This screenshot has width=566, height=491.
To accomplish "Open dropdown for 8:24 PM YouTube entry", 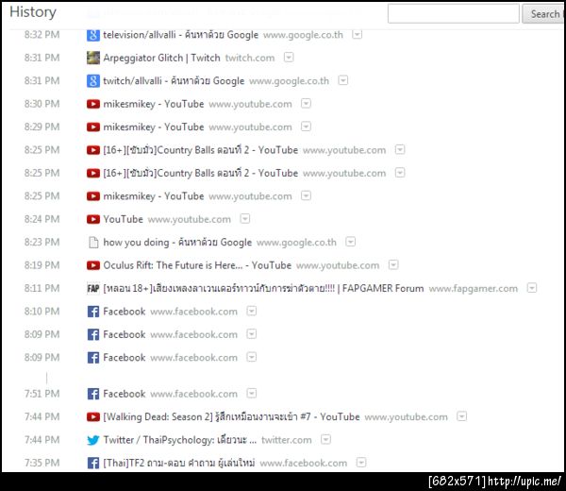I will click(244, 219).
